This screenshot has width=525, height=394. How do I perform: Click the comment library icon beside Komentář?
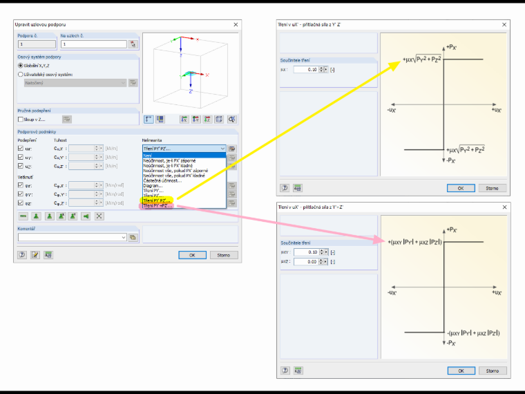[133, 238]
